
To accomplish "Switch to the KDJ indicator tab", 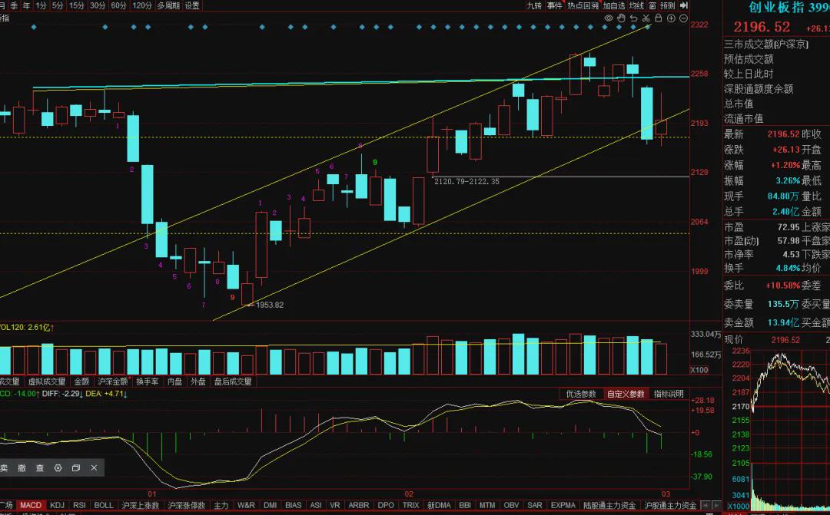I will point(57,506).
